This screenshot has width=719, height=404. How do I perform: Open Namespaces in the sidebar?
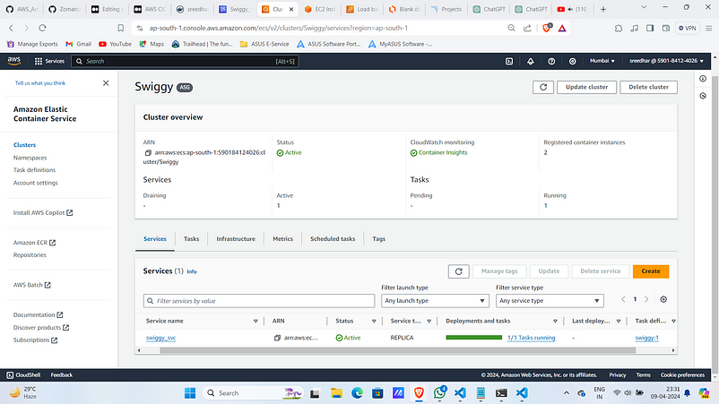(30, 158)
